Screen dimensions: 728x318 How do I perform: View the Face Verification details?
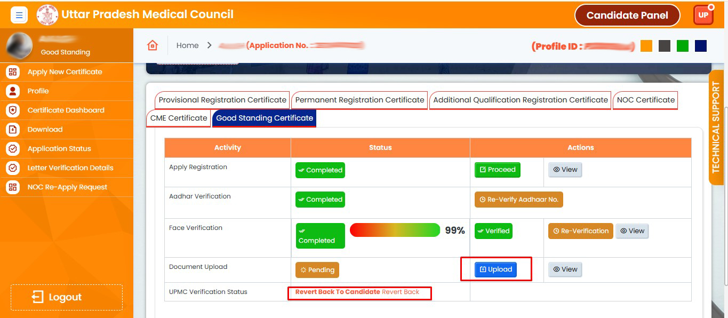(x=632, y=231)
